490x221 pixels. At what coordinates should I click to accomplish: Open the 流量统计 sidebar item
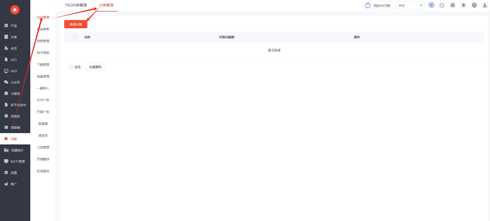(15, 150)
